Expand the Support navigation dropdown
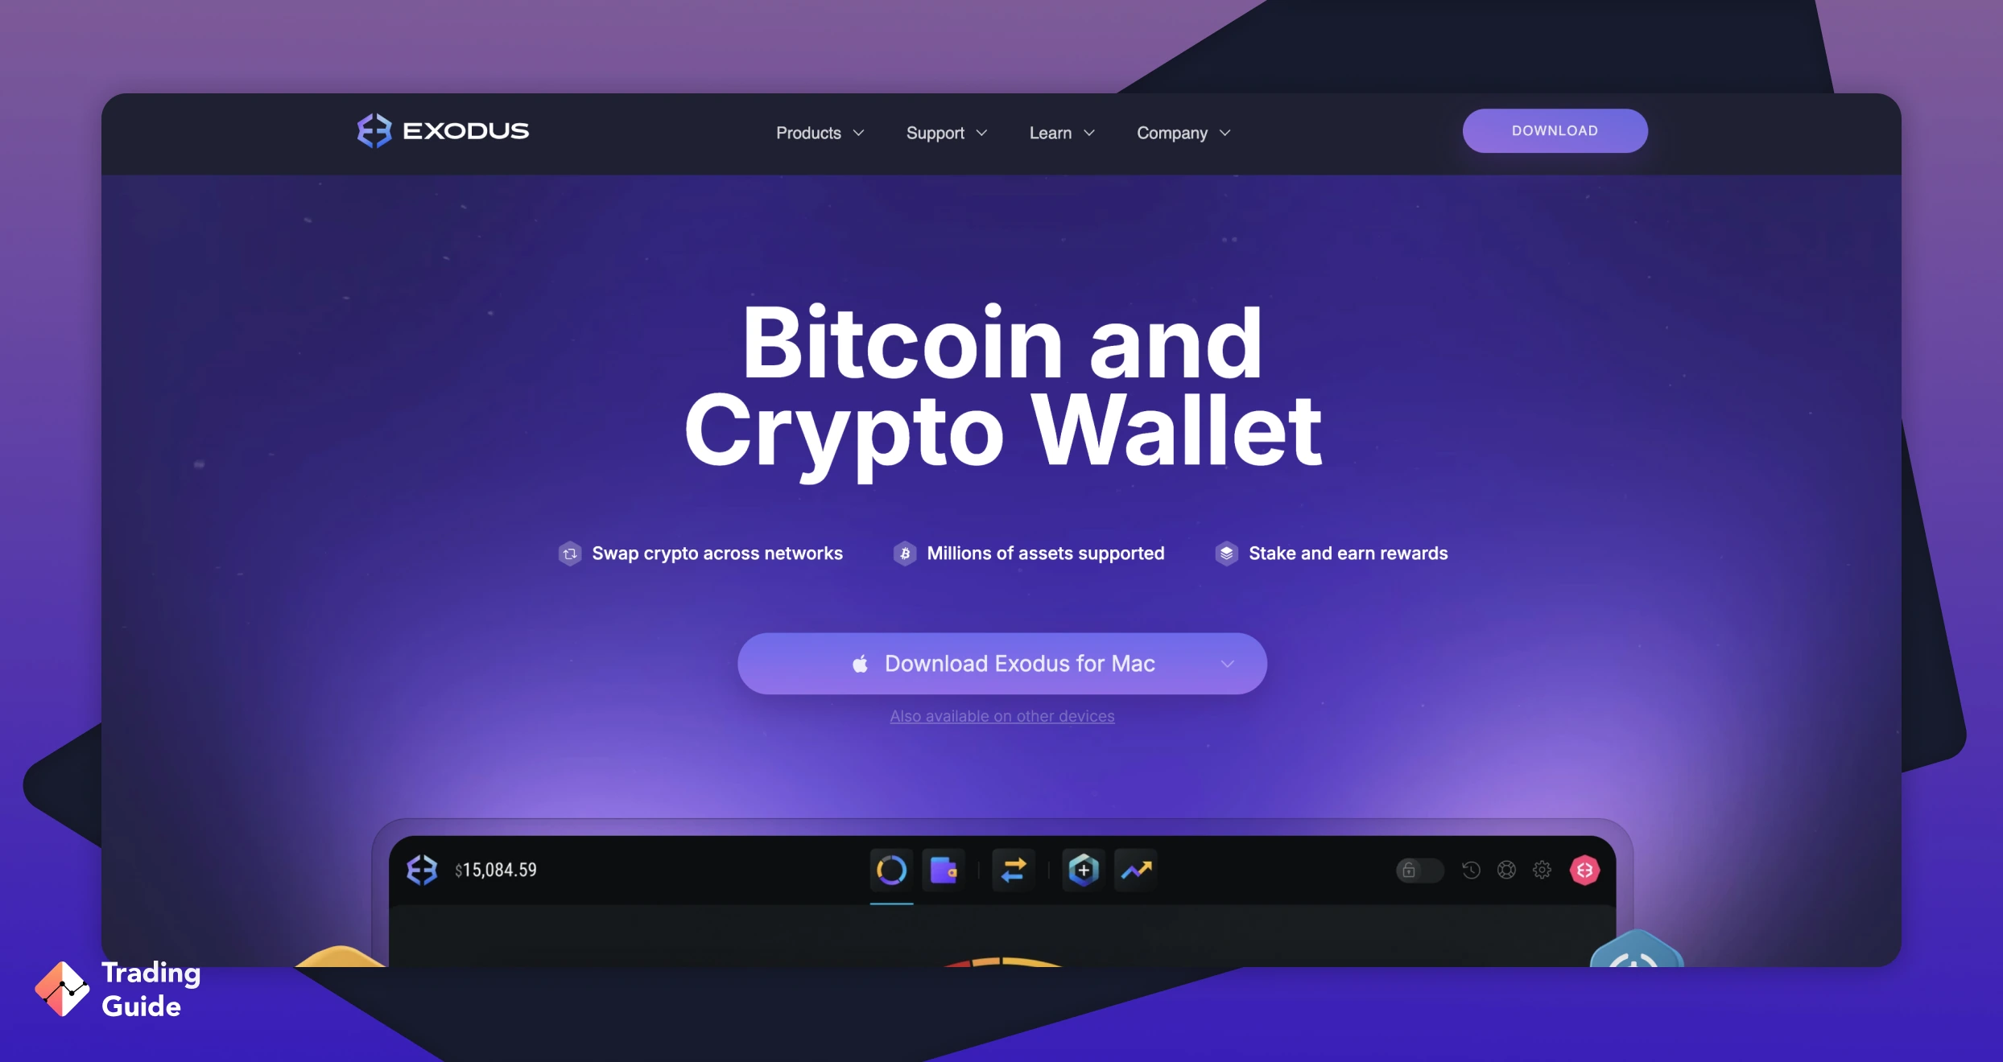The image size is (2003, 1062). point(946,131)
